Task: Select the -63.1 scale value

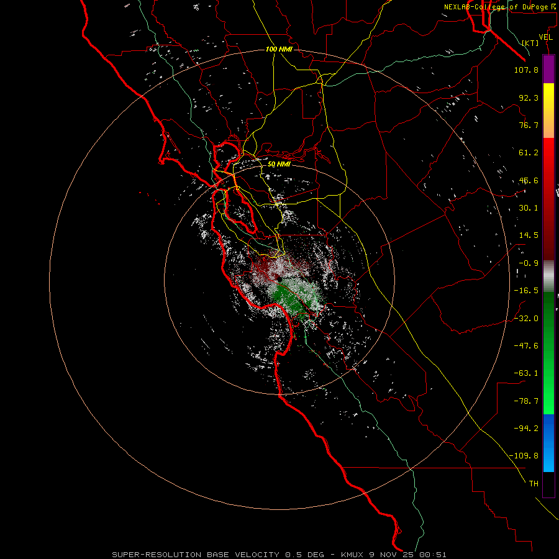Action: click(526, 373)
